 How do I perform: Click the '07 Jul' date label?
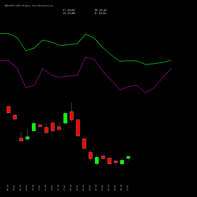14,188
